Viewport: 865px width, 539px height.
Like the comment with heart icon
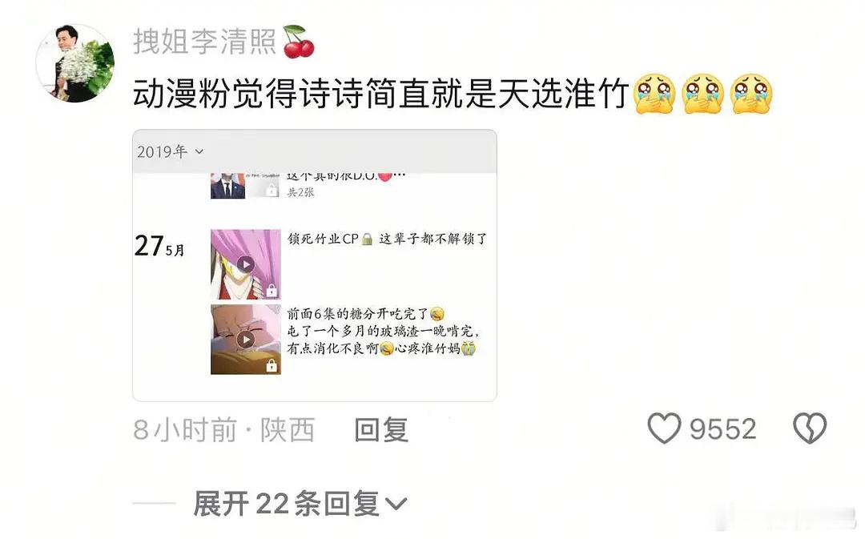664,428
